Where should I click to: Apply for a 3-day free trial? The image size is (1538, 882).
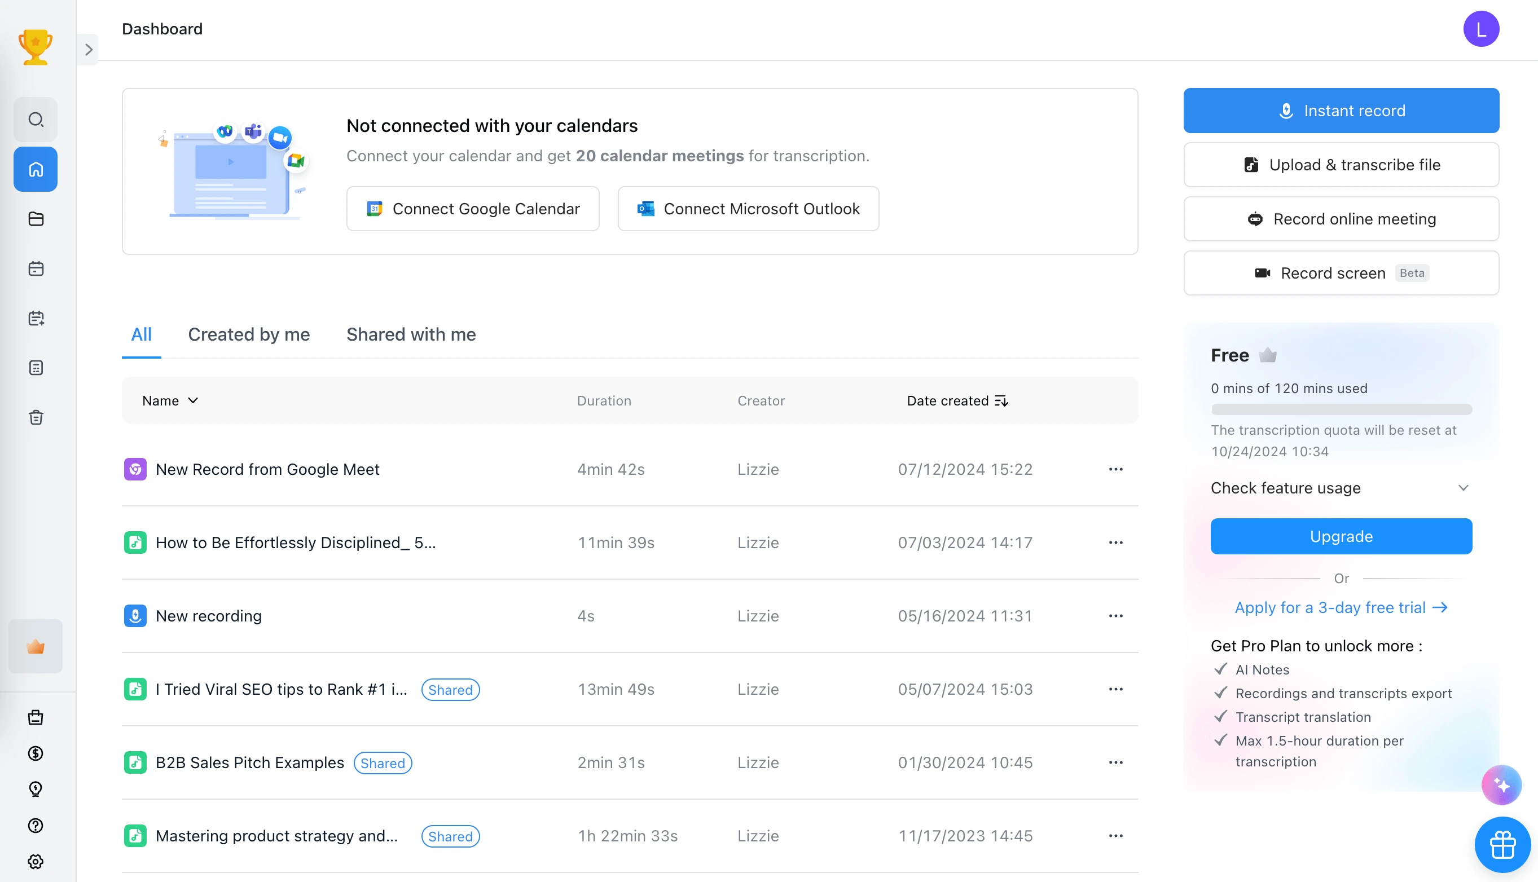pos(1341,607)
